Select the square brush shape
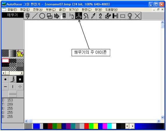The width and height of the screenshot is (166, 131). (20, 79)
